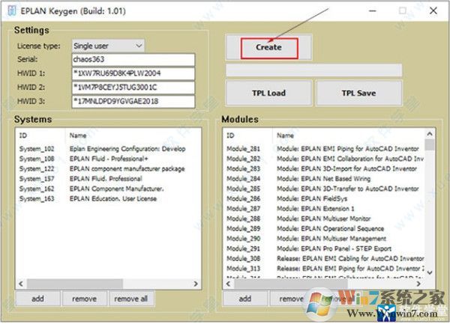This screenshot has width=450, height=324.
Task: Select Module_282 EMI Collaboration row
Action: 324,159
